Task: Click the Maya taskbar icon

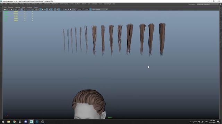Action: coord(31,122)
